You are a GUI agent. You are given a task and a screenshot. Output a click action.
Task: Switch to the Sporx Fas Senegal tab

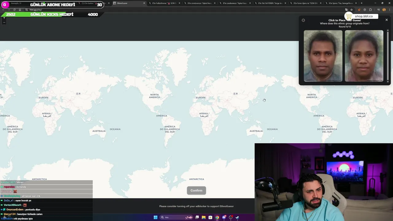[x=341, y=3]
